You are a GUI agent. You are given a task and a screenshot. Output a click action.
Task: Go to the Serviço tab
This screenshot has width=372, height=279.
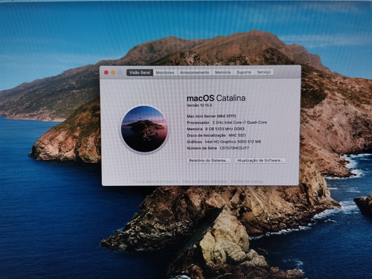point(263,72)
